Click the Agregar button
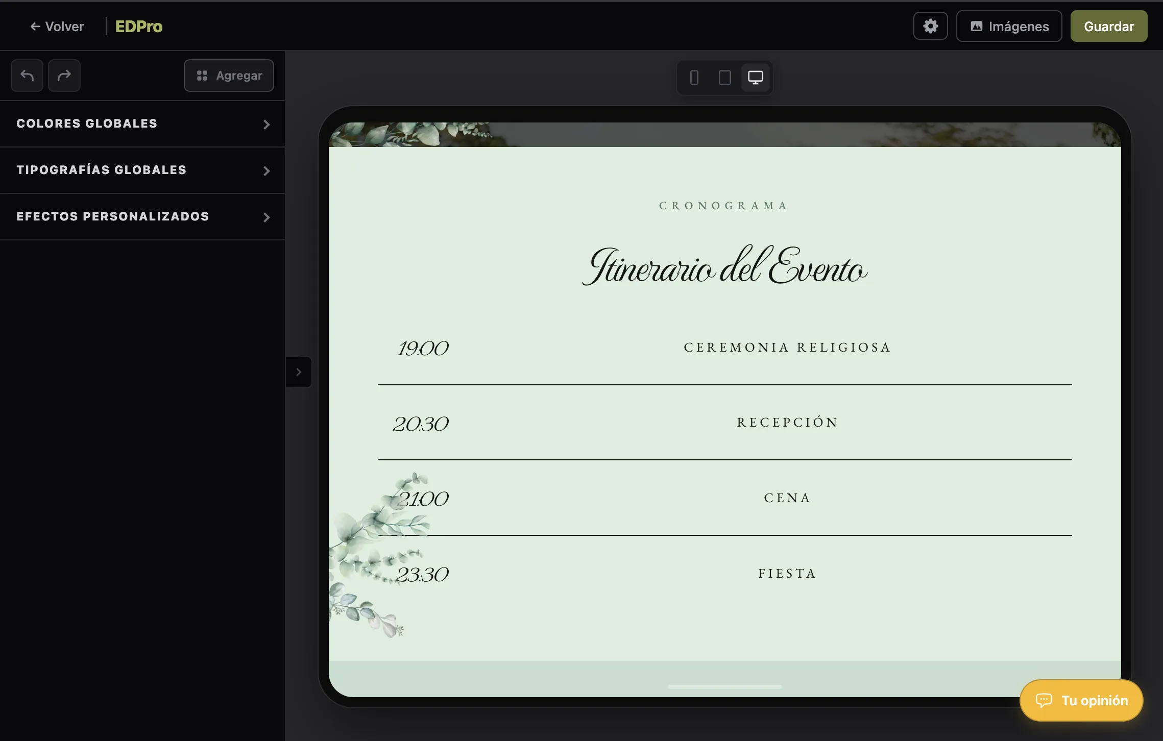1163x741 pixels. coord(229,76)
